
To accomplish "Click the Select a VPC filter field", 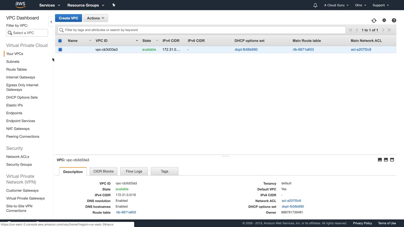I will 27,33.
